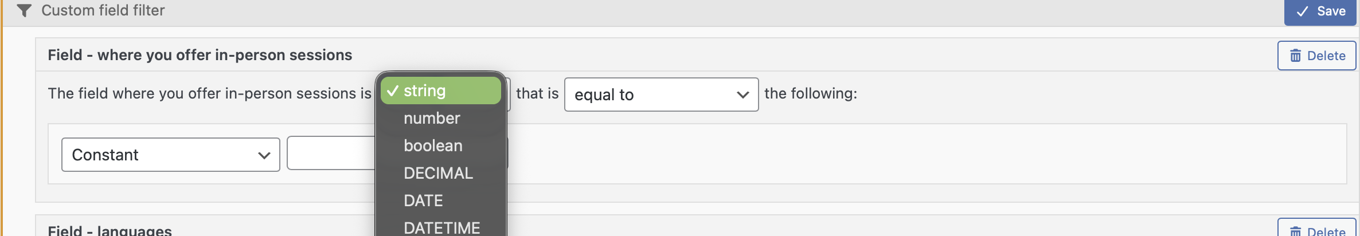
Task: Click the funnel filter icon
Action: [24, 10]
